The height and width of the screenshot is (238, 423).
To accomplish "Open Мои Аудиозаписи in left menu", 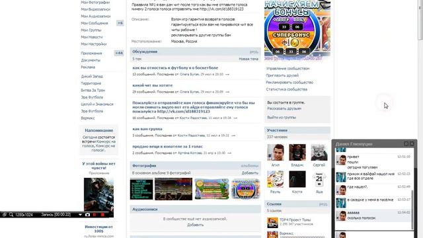I will [x=95, y=16].
